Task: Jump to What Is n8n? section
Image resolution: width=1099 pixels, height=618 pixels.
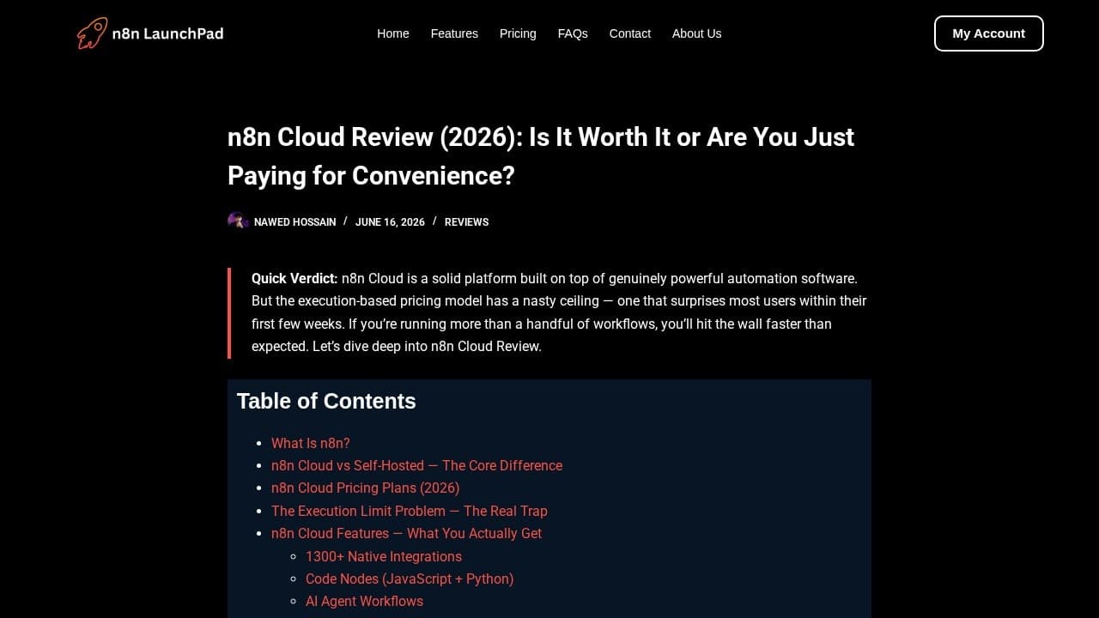Action: click(x=311, y=443)
